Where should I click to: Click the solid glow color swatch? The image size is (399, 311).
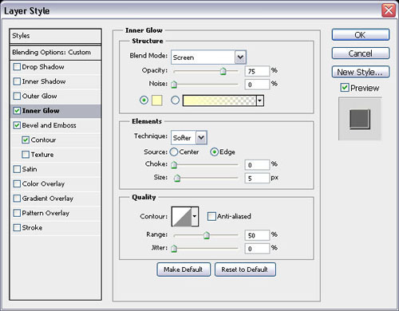(x=157, y=100)
